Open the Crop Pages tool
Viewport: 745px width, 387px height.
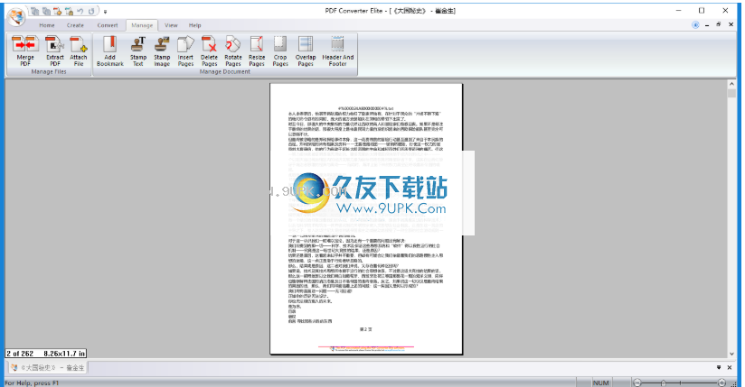280,51
